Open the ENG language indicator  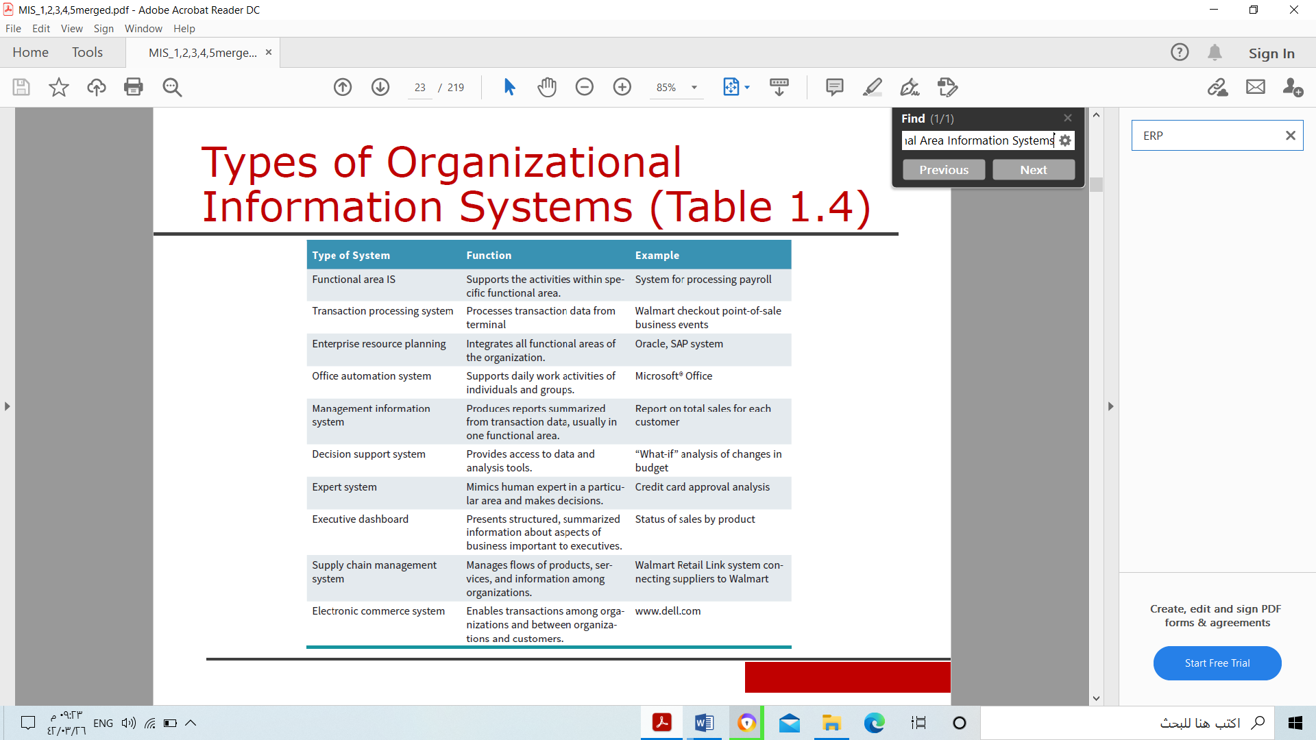pyautogui.click(x=103, y=723)
